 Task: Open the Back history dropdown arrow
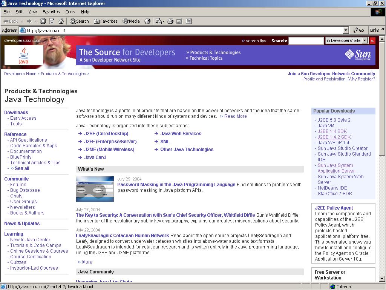pos(22,21)
